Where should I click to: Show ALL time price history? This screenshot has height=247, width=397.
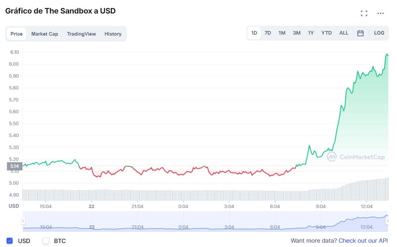pos(344,33)
